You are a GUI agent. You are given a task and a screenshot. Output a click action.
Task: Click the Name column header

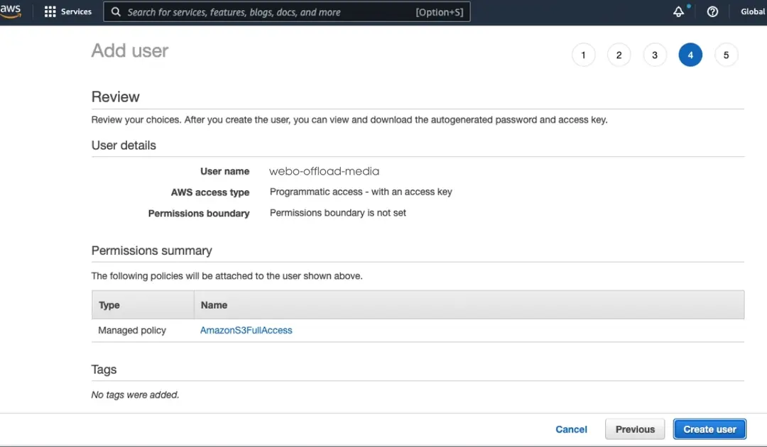coord(214,305)
